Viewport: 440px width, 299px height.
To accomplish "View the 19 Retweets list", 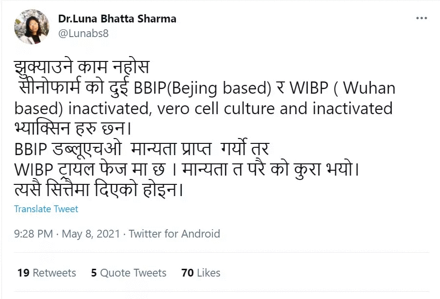I will (46, 273).
